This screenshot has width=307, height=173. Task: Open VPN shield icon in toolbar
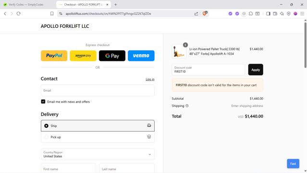(x=289, y=14)
